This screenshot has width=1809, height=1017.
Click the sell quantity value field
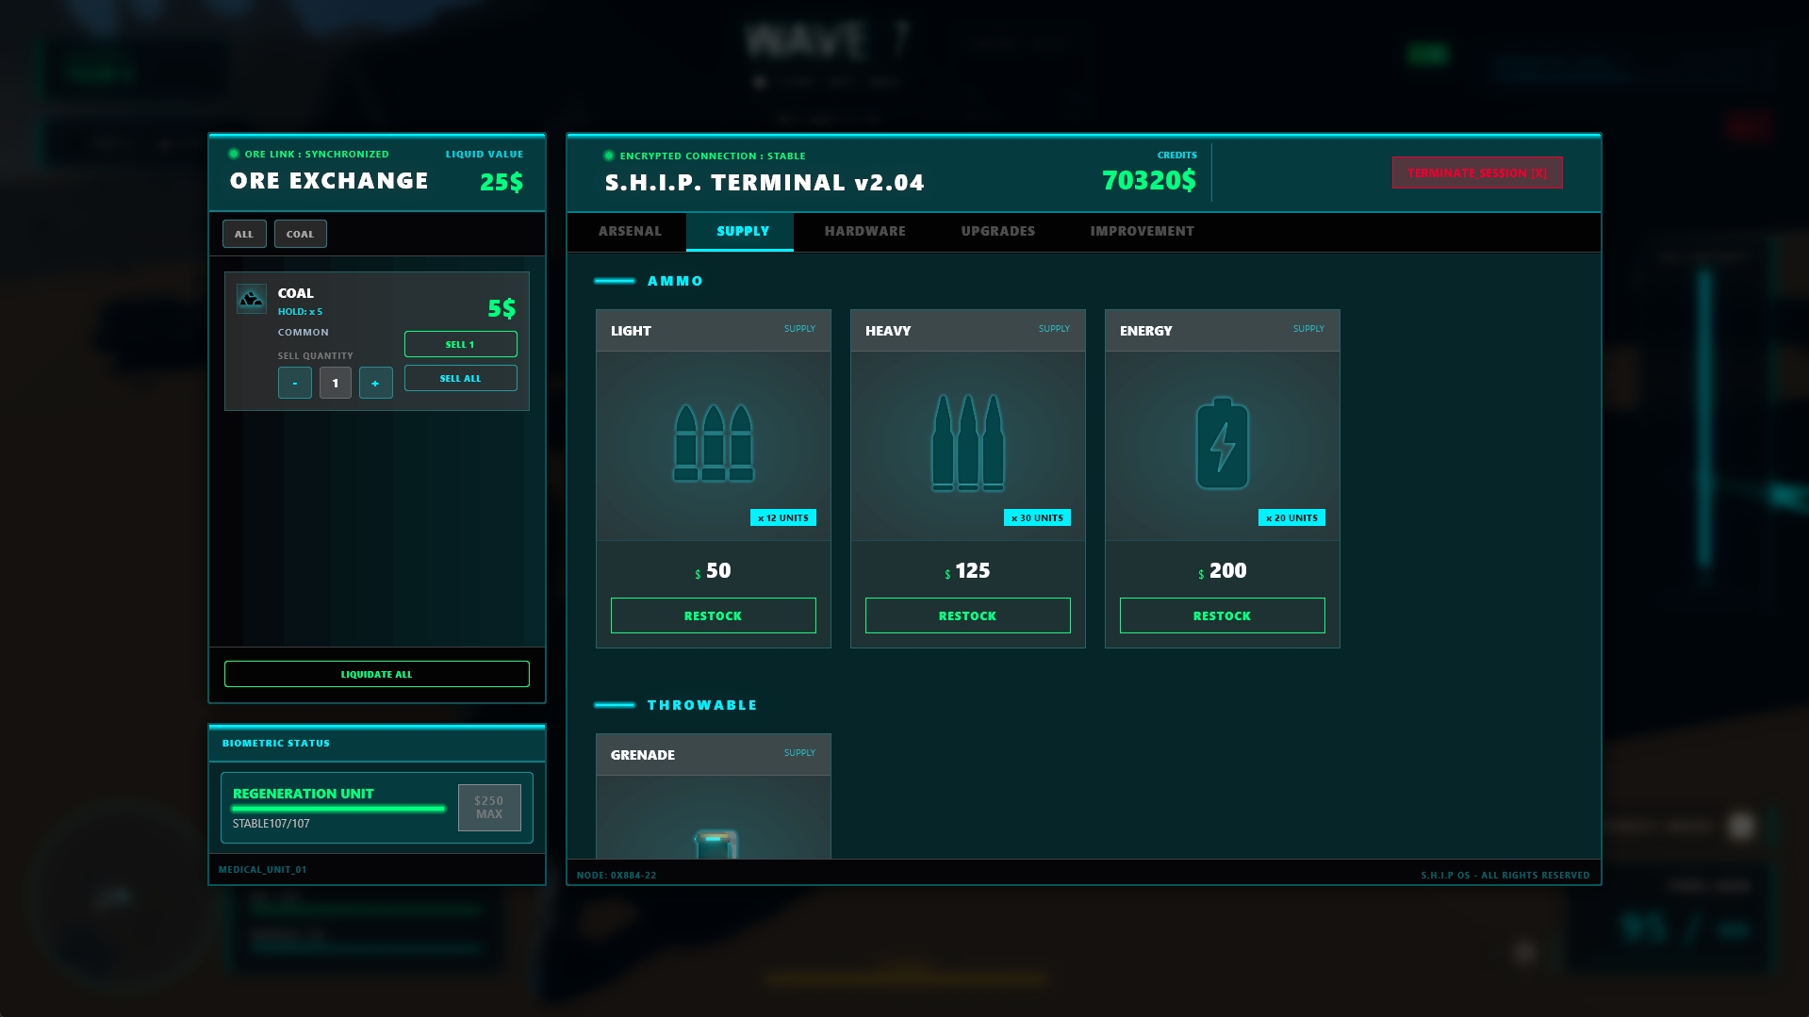pos(335,383)
